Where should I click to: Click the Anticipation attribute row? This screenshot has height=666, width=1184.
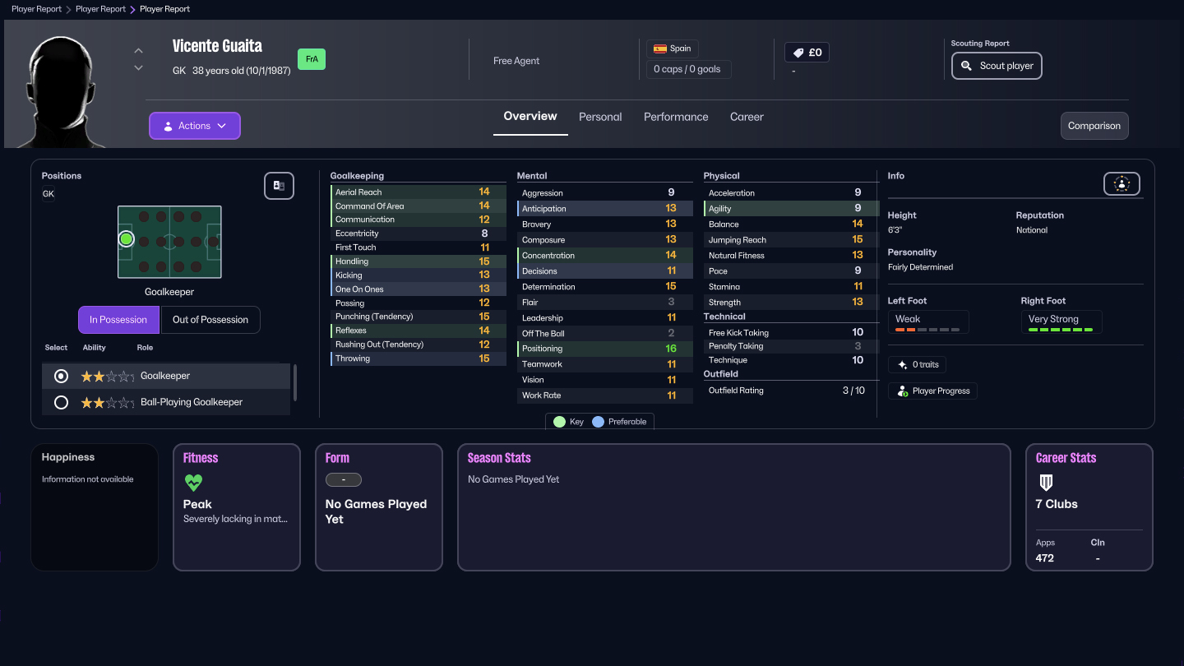click(604, 209)
